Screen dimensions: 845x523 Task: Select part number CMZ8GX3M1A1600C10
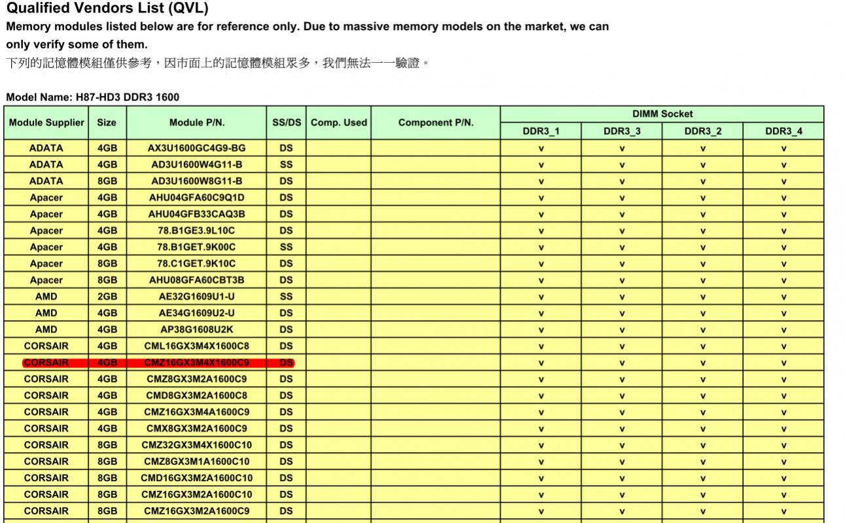pyautogui.click(x=196, y=461)
